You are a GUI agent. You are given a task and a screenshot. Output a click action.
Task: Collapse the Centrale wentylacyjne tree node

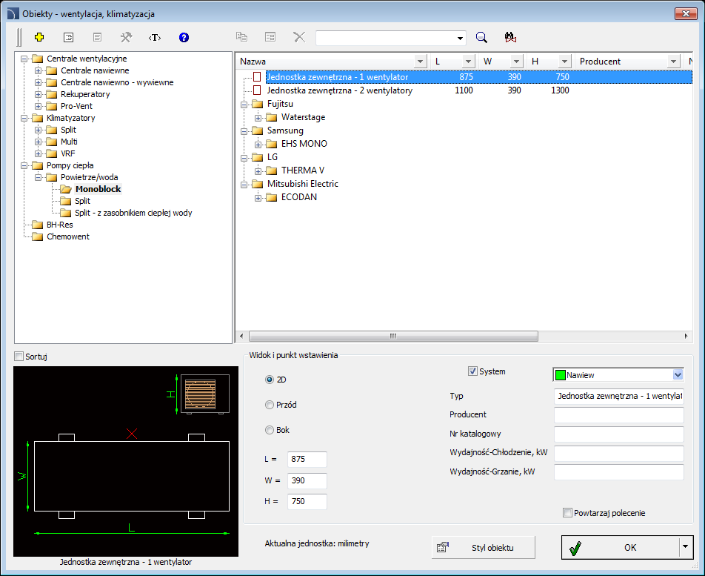click(24, 59)
